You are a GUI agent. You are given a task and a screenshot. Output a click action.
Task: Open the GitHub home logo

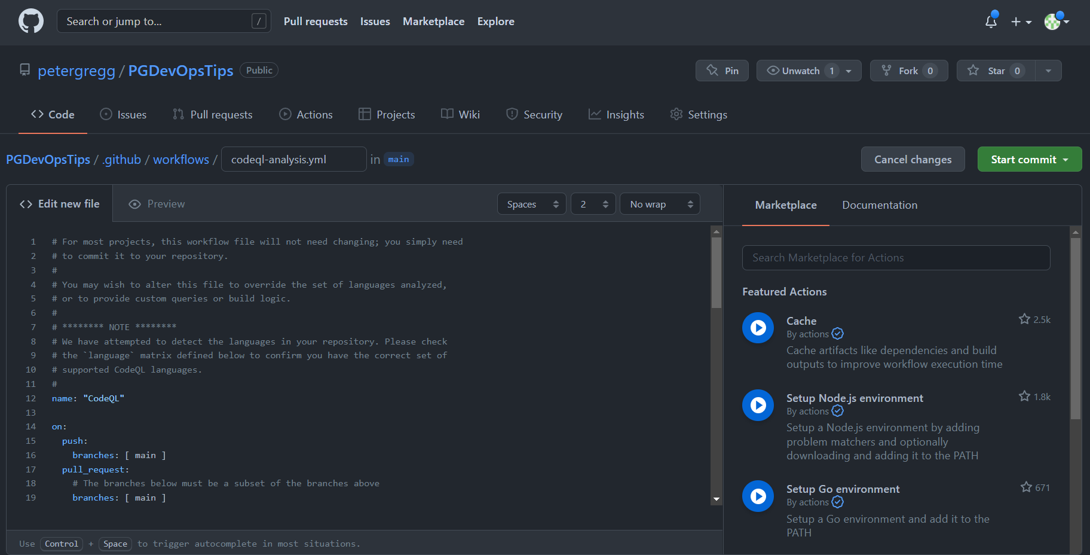click(31, 21)
